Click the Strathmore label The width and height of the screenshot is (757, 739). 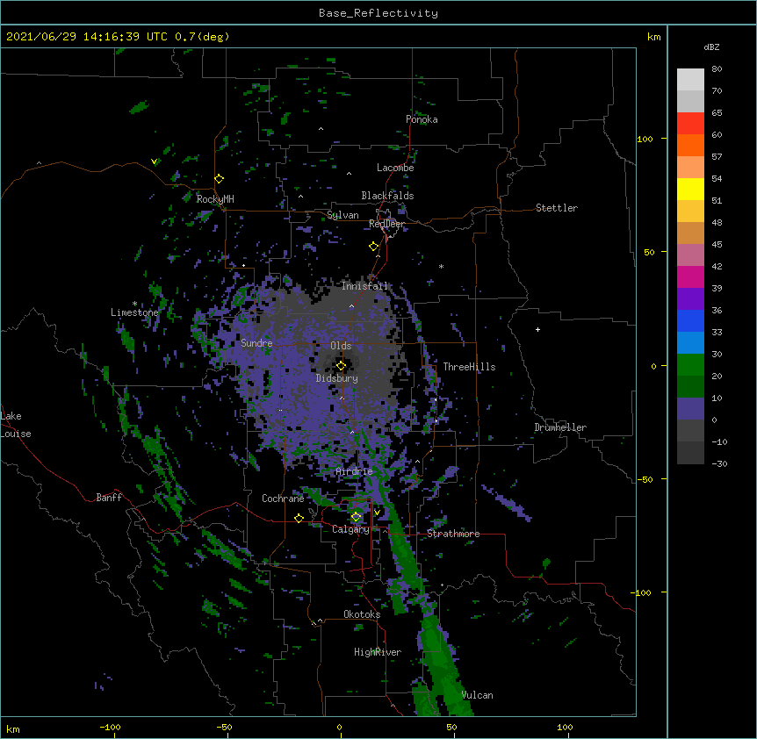453,534
